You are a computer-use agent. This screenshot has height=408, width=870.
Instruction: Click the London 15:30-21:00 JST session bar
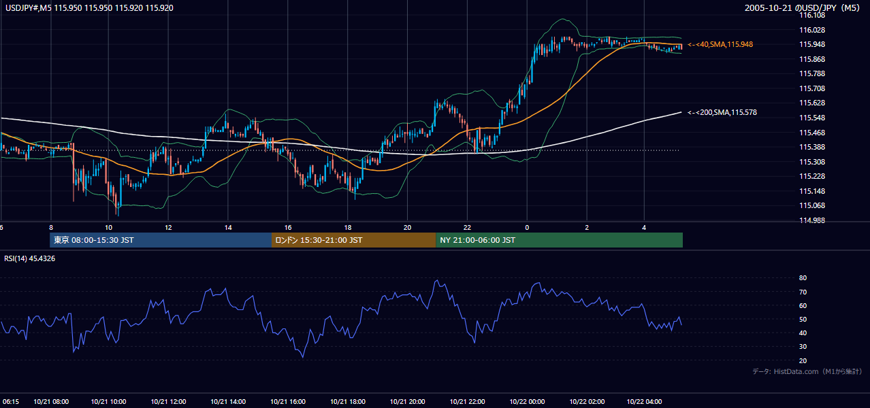pyautogui.click(x=353, y=240)
